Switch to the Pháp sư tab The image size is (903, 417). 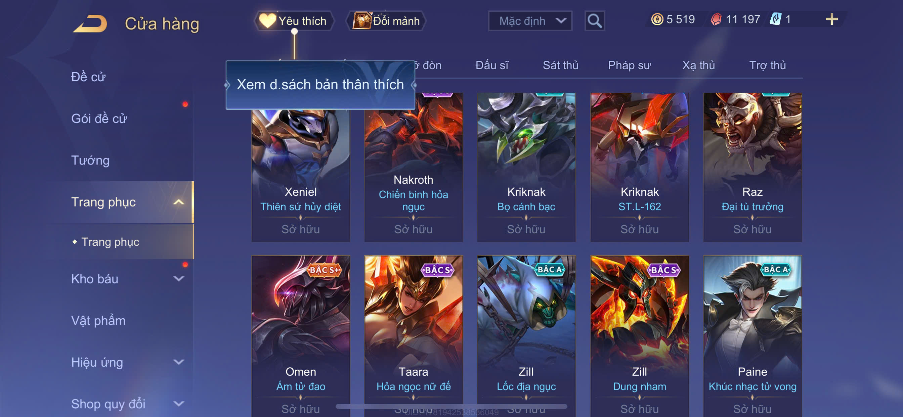(x=629, y=65)
